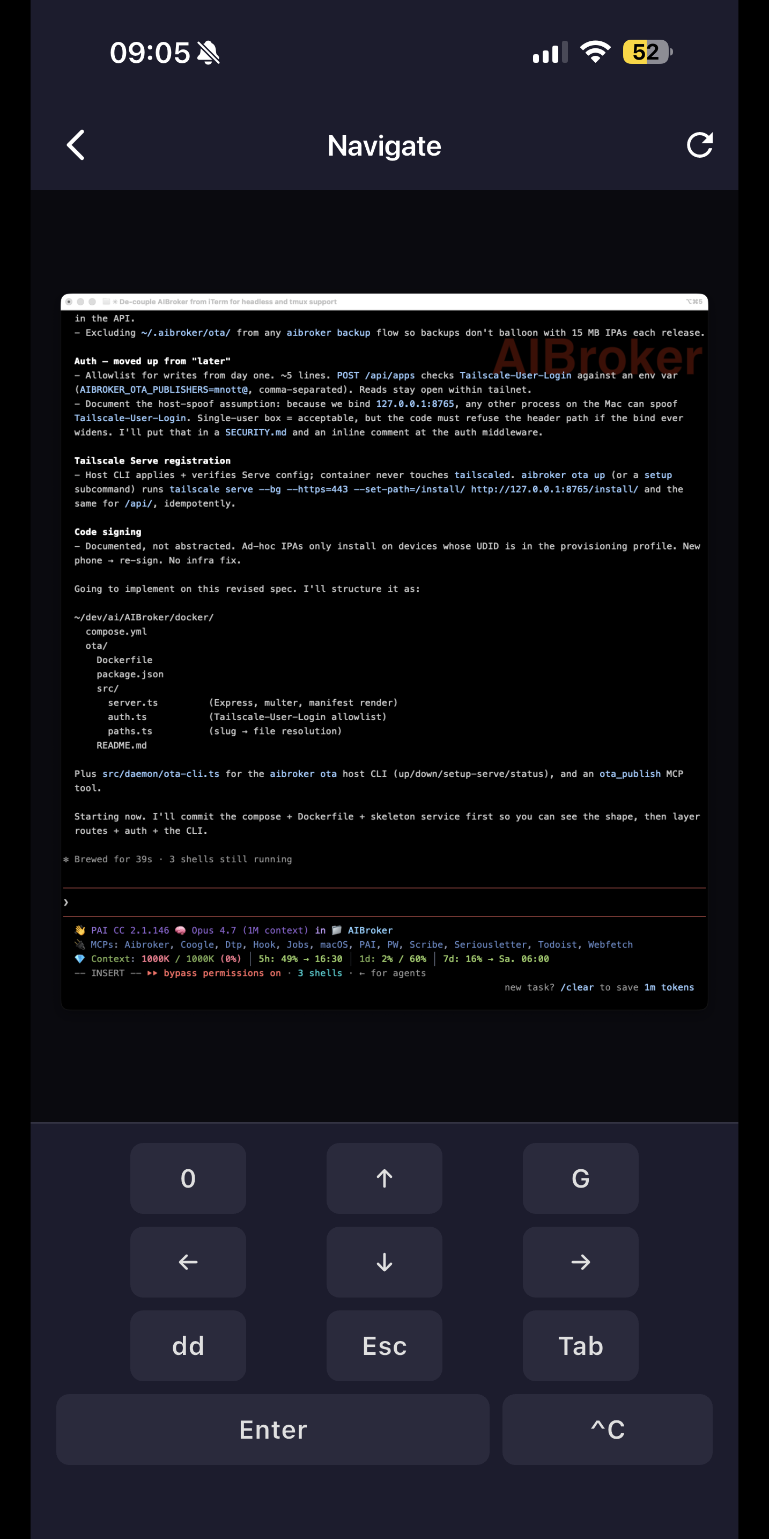Screen dimensions: 769x1539
Task: Click the '7d: 16% → Sa. 06:00' usage value
Action: [x=496, y=959]
